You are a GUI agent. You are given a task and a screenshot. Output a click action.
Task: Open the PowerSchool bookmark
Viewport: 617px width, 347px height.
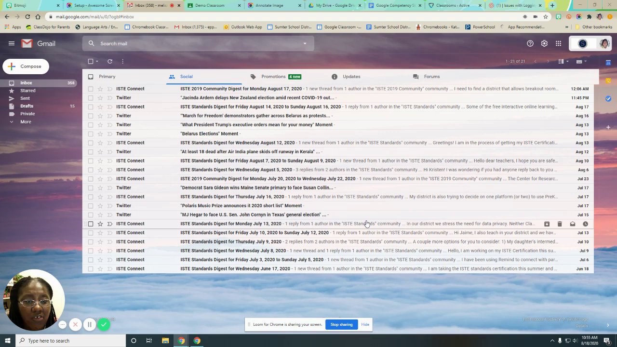click(480, 27)
